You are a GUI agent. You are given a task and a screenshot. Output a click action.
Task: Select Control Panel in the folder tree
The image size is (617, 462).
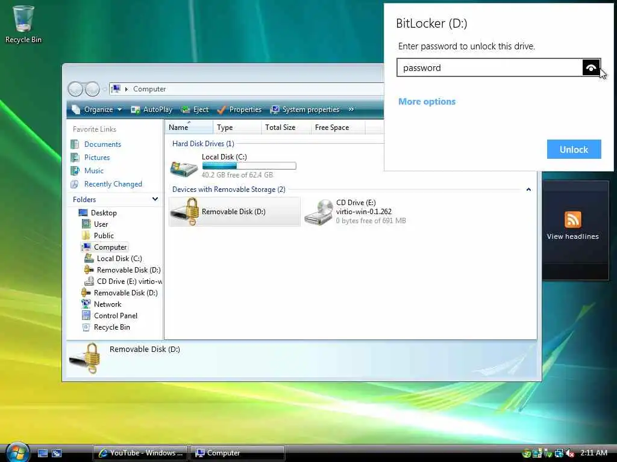tap(115, 315)
